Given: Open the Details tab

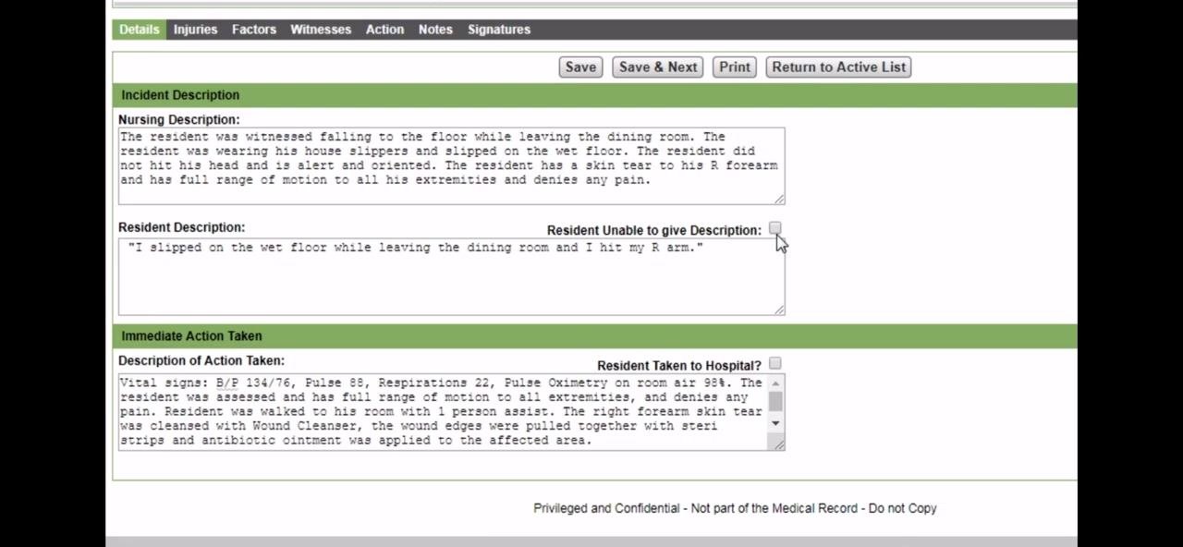Looking at the screenshot, I should coord(139,30).
